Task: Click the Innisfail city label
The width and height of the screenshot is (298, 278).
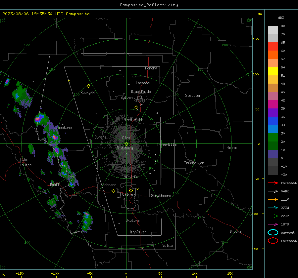Action: click(134, 120)
